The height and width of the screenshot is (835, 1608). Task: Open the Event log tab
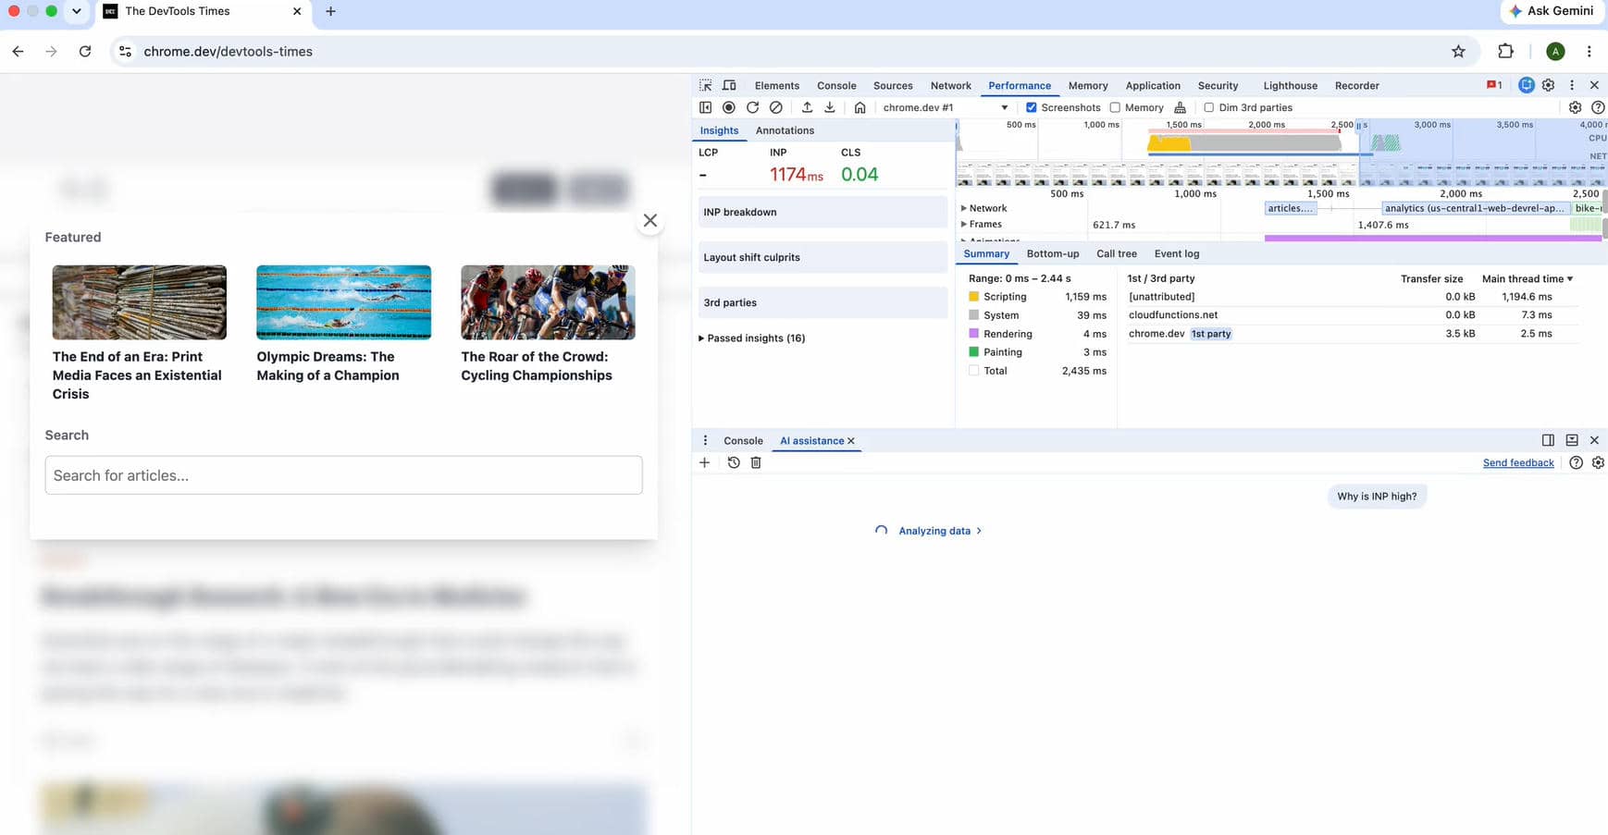point(1176,253)
